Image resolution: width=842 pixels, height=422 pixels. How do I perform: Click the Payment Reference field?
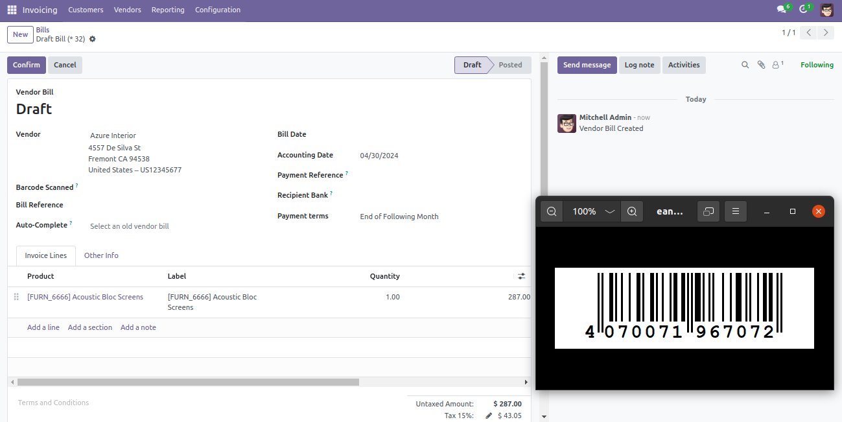441,175
